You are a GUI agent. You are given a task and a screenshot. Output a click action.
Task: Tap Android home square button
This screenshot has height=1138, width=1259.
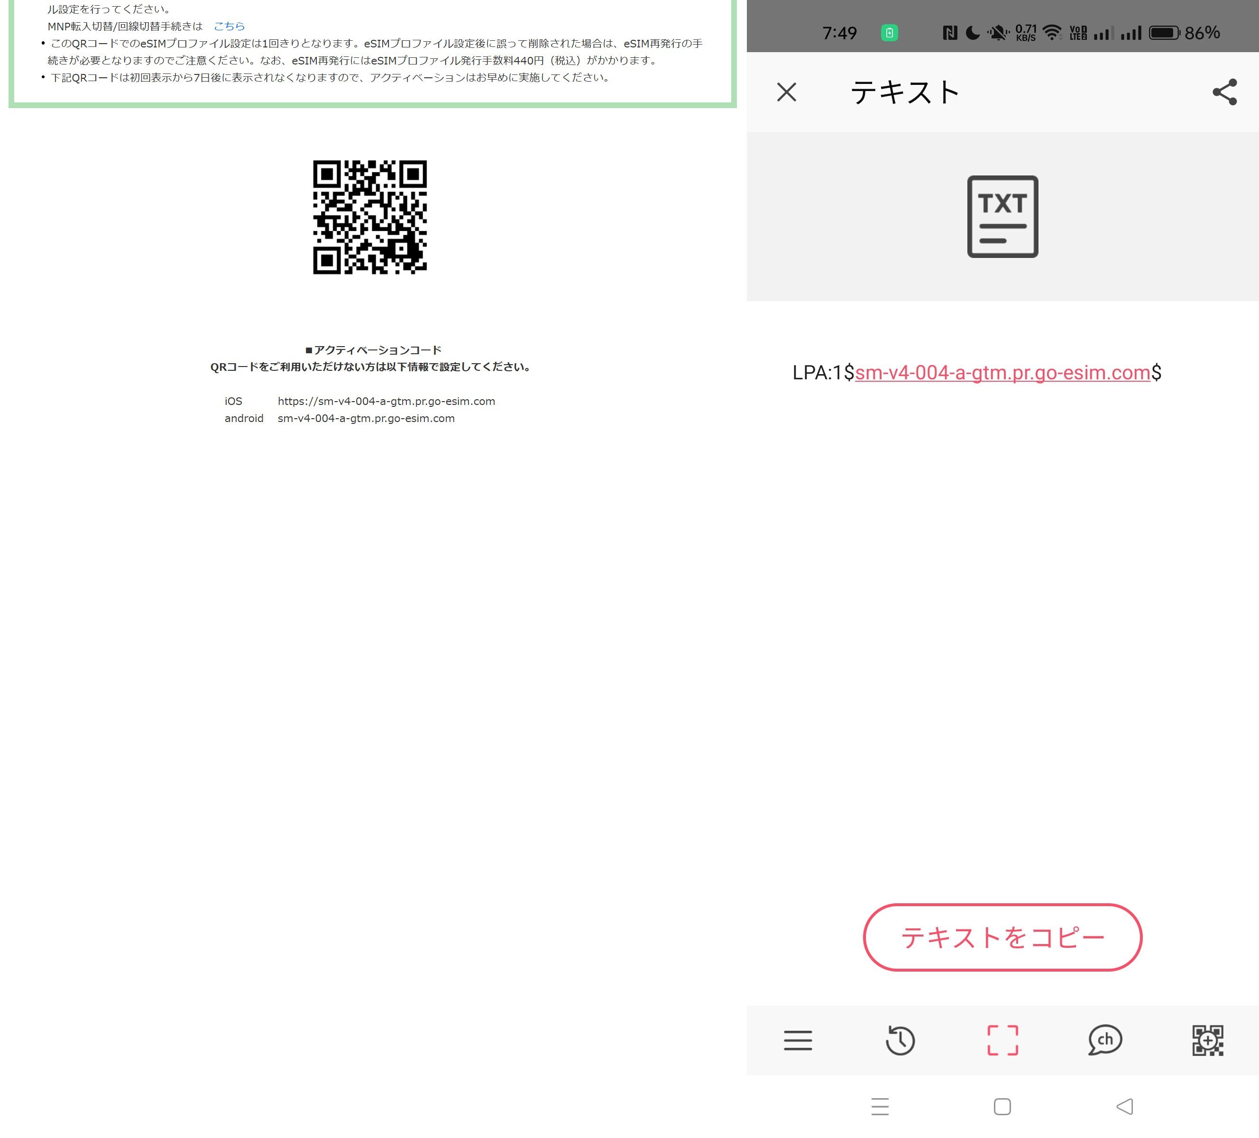[x=1002, y=1106]
